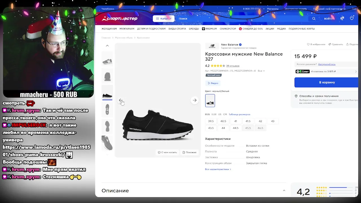Click the location pin for delivery methods

296,96
